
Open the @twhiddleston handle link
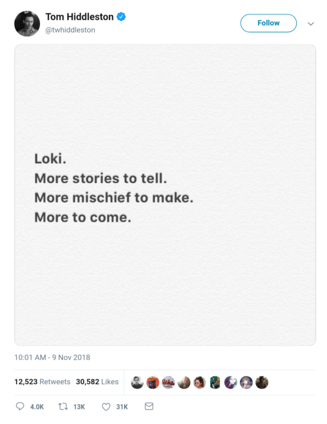70,30
